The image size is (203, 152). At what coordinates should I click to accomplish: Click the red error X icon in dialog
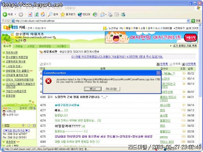point(48,81)
